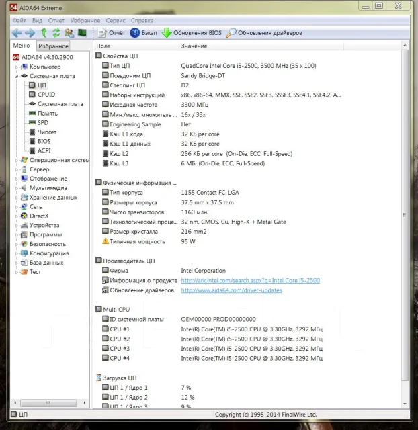
Task: Open the ark.intel.com product info link
Action: (x=251, y=281)
